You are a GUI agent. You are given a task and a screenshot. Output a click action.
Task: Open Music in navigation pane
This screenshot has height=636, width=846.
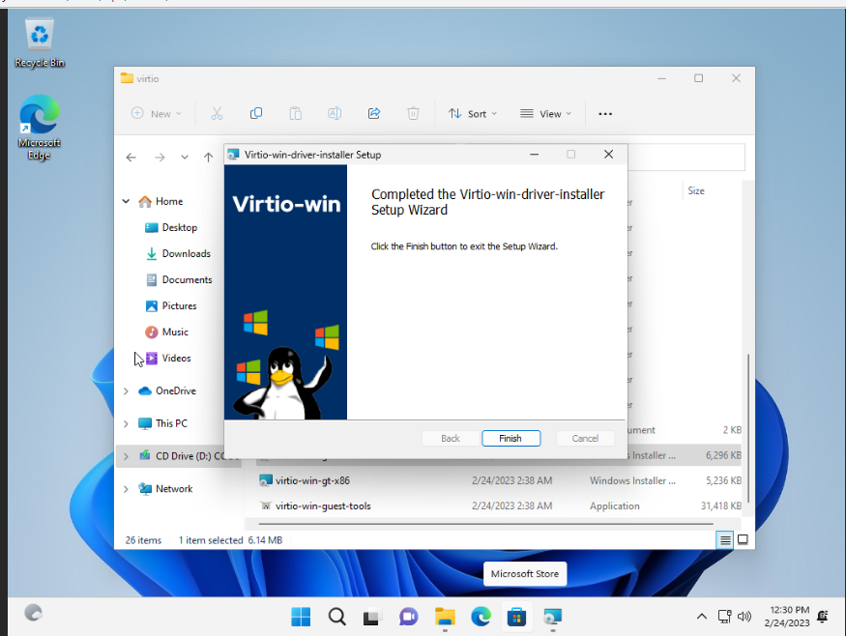coord(166,332)
